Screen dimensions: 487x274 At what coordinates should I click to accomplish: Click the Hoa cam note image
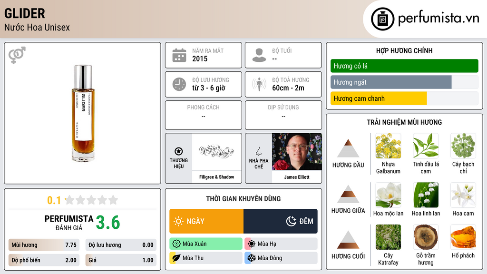[463, 195]
